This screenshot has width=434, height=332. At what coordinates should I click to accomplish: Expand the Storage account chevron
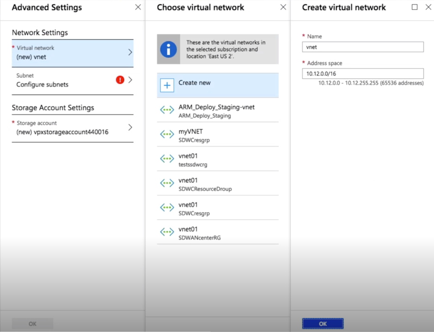point(130,127)
